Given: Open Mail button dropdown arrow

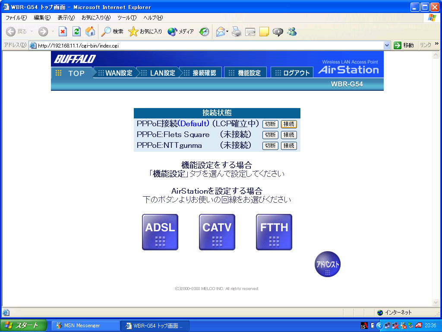Looking at the screenshot, I should click(227, 32).
